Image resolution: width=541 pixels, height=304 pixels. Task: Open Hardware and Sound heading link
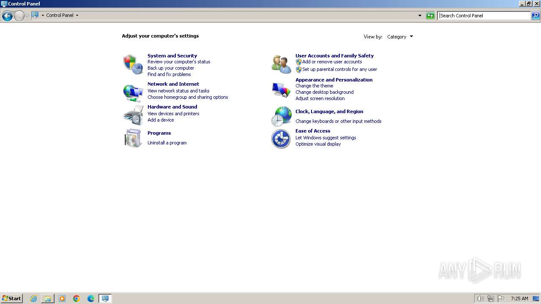(172, 107)
